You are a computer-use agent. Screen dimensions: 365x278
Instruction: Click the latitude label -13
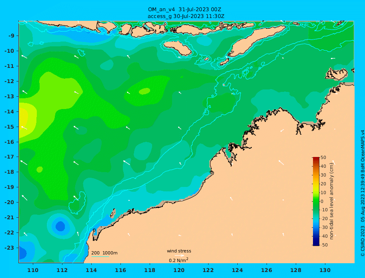10,96
